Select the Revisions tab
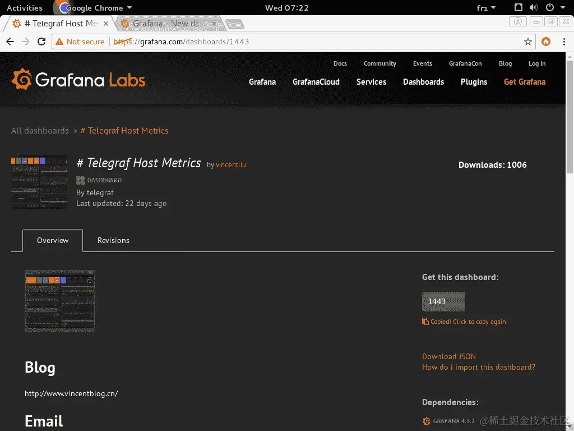The width and height of the screenshot is (574, 431). click(113, 240)
